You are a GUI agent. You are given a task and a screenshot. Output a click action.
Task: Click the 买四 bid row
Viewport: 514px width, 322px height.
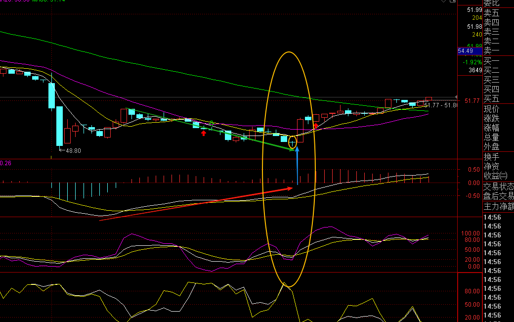491,89
